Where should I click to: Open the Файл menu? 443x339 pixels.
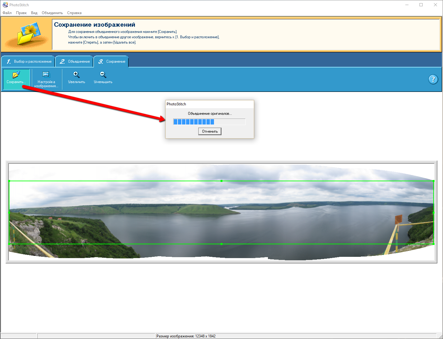(7, 13)
